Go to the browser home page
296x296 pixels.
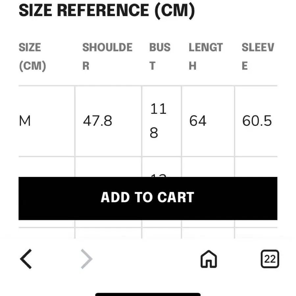point(209,259)
